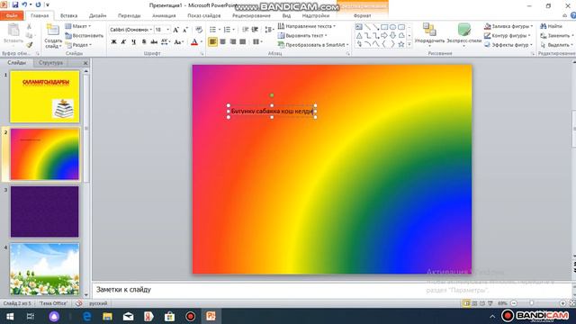Undo the last action
576x324 pixels.
[24, 4]
